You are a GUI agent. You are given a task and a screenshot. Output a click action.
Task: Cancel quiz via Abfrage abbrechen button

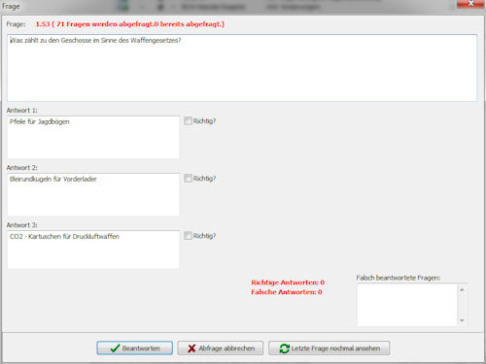(221, 348)
